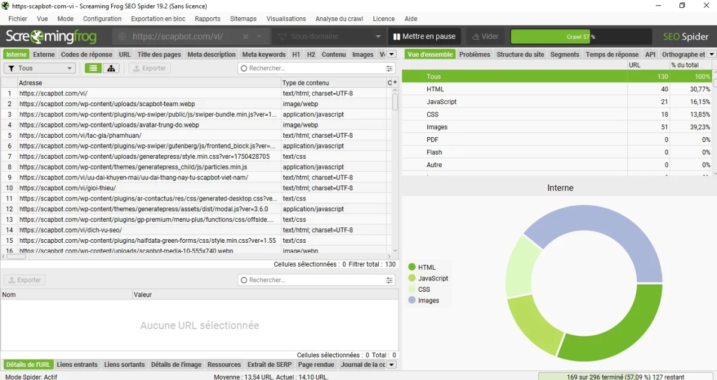The width and height of the screenshot is (717, 380).
Task: Open the Sous-domaine mode dropdown
Action: tap(327, 36)
